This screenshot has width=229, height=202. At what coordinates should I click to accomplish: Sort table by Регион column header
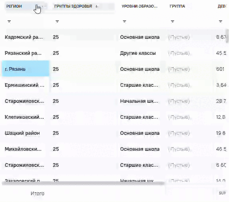pyautogui.click(x=14, y=6)
